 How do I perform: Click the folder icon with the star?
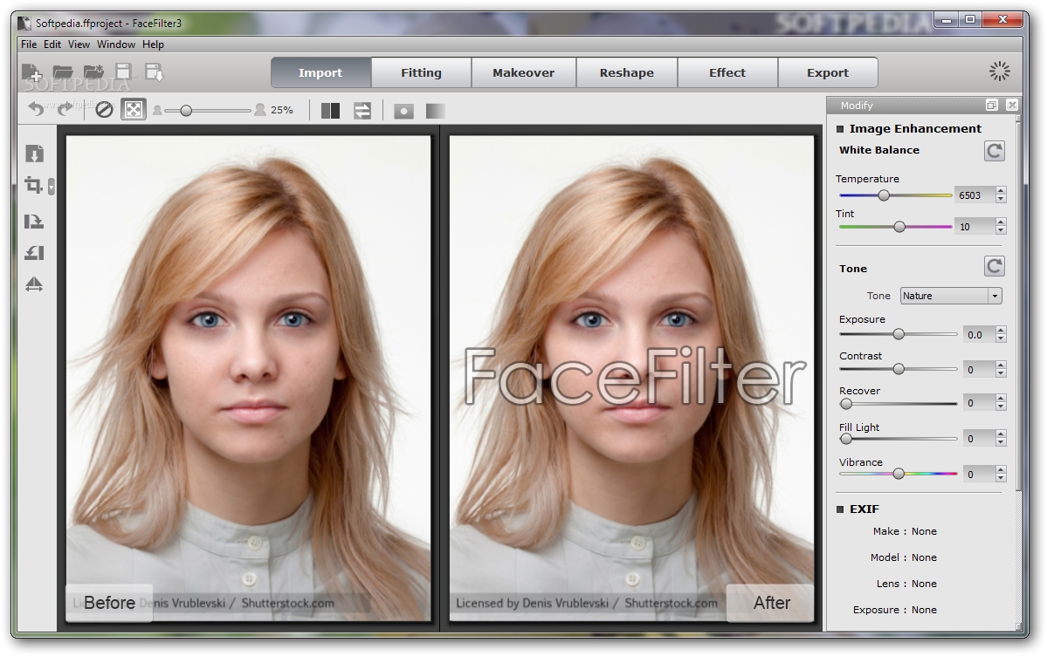click(93, 72)
